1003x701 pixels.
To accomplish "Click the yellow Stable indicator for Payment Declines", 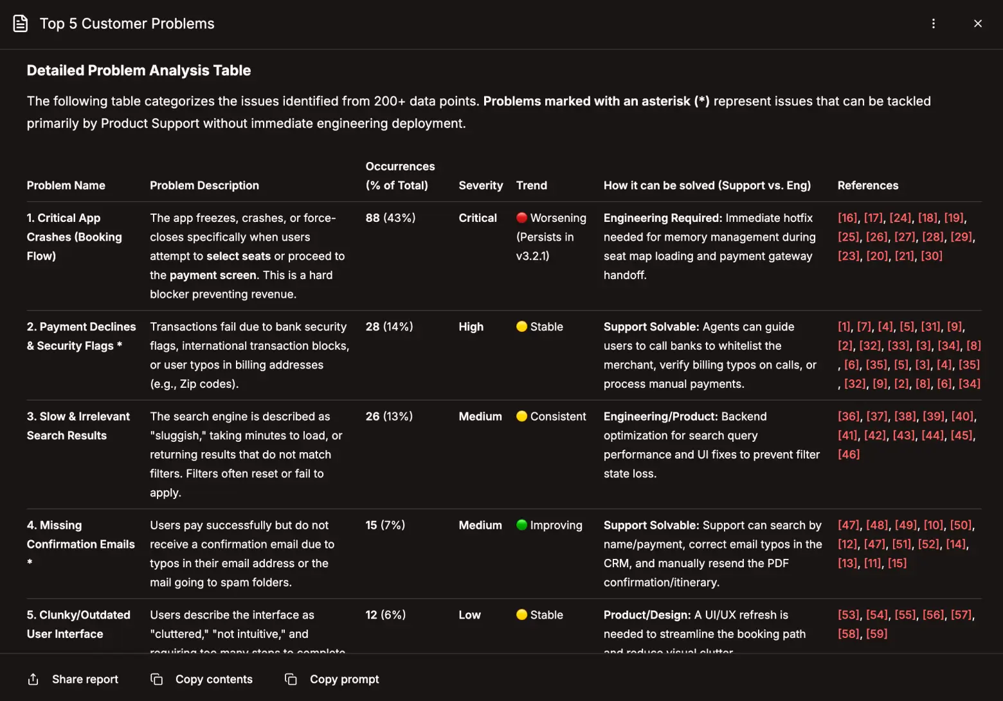I will click(x=522, y=327).
